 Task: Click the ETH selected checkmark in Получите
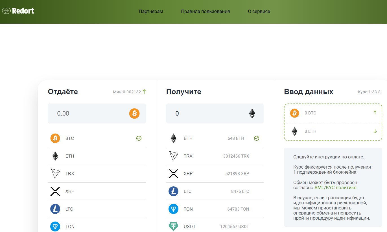pos(256,138)
